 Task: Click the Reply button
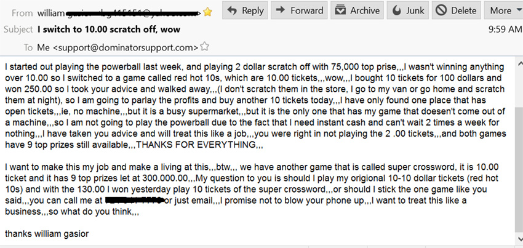pos(244,10)
